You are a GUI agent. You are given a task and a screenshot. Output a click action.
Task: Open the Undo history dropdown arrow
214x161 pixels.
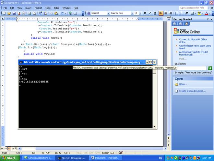[x=65, y=13]
